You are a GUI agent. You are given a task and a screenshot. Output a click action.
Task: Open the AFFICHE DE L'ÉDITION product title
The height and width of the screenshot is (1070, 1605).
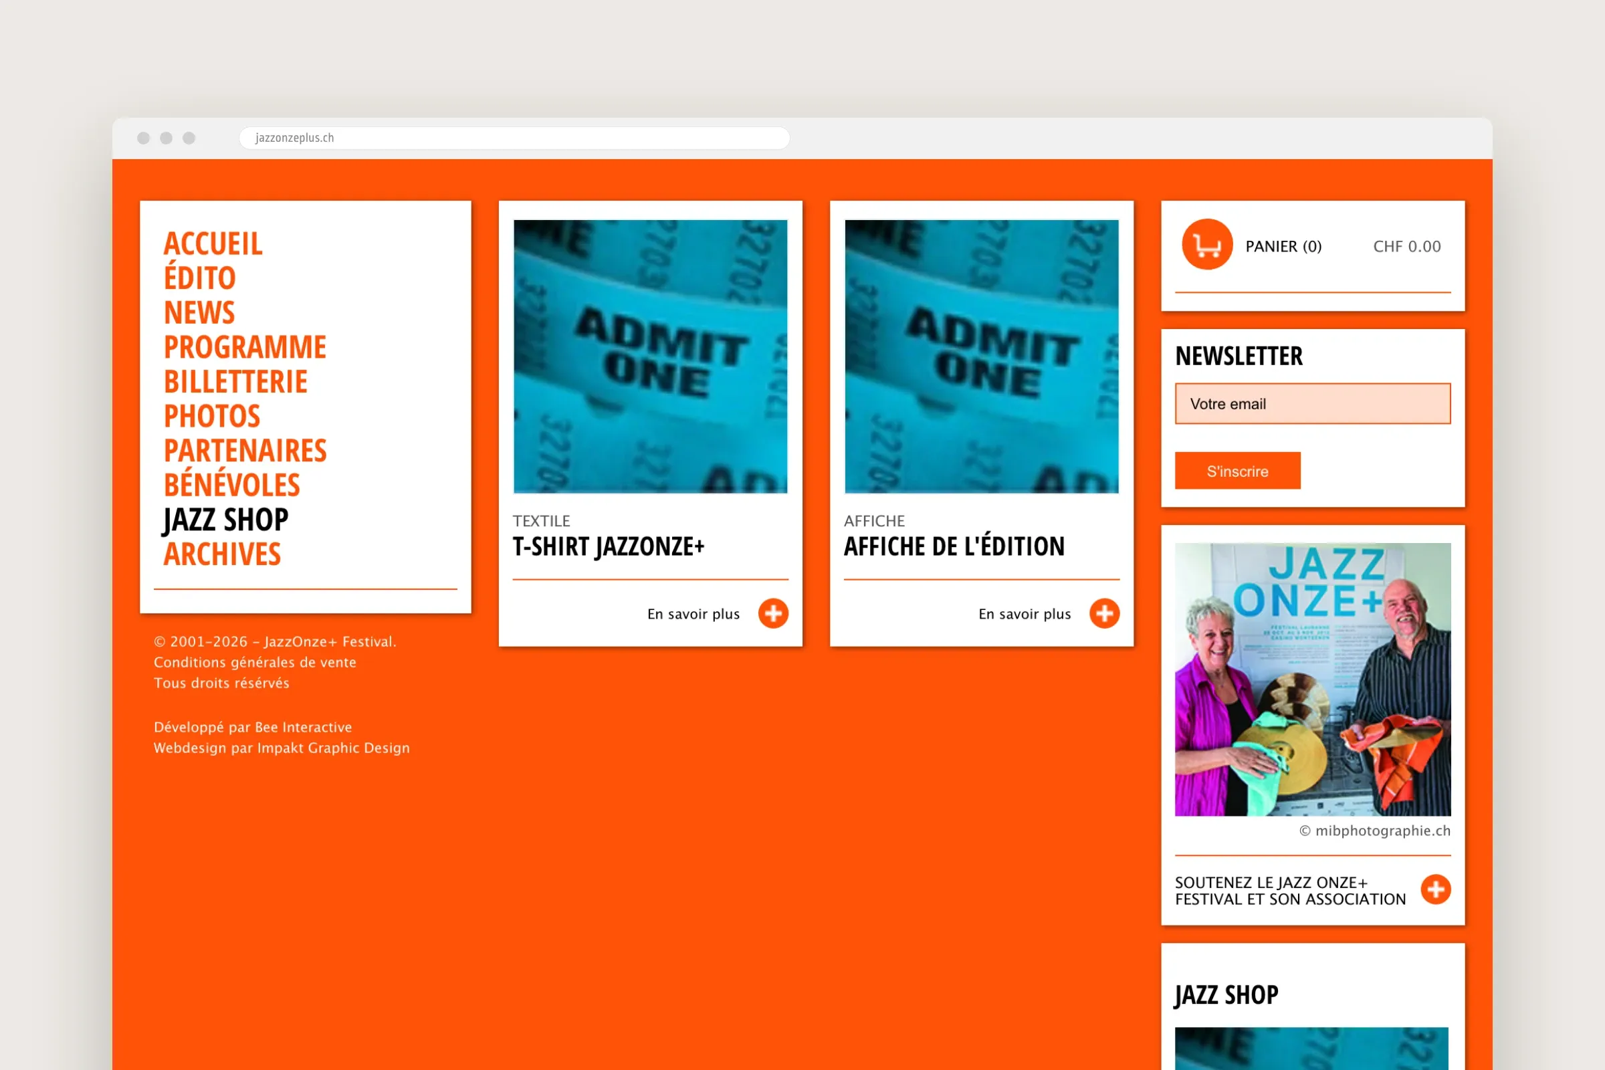954,545
